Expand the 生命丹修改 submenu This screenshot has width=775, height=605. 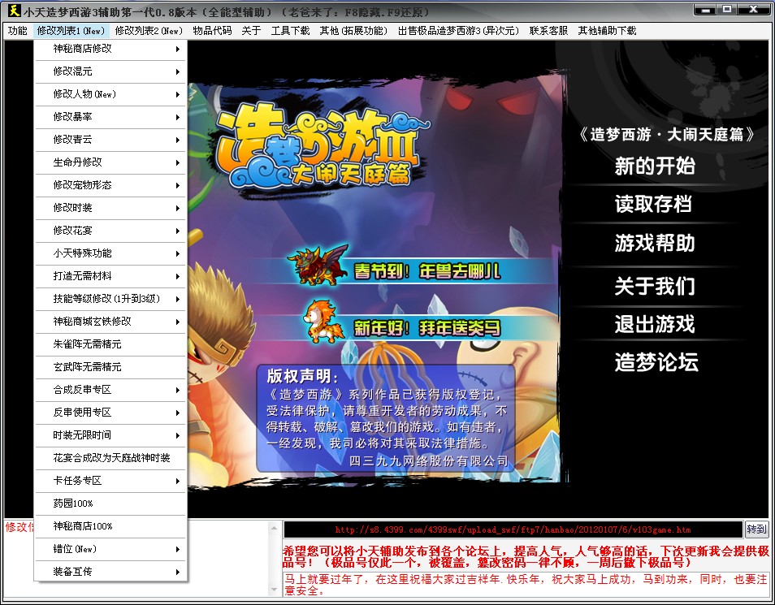(x=110, y=162)
